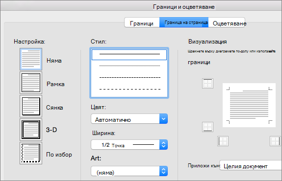Click the Сянка setting label

pos(54,108)
